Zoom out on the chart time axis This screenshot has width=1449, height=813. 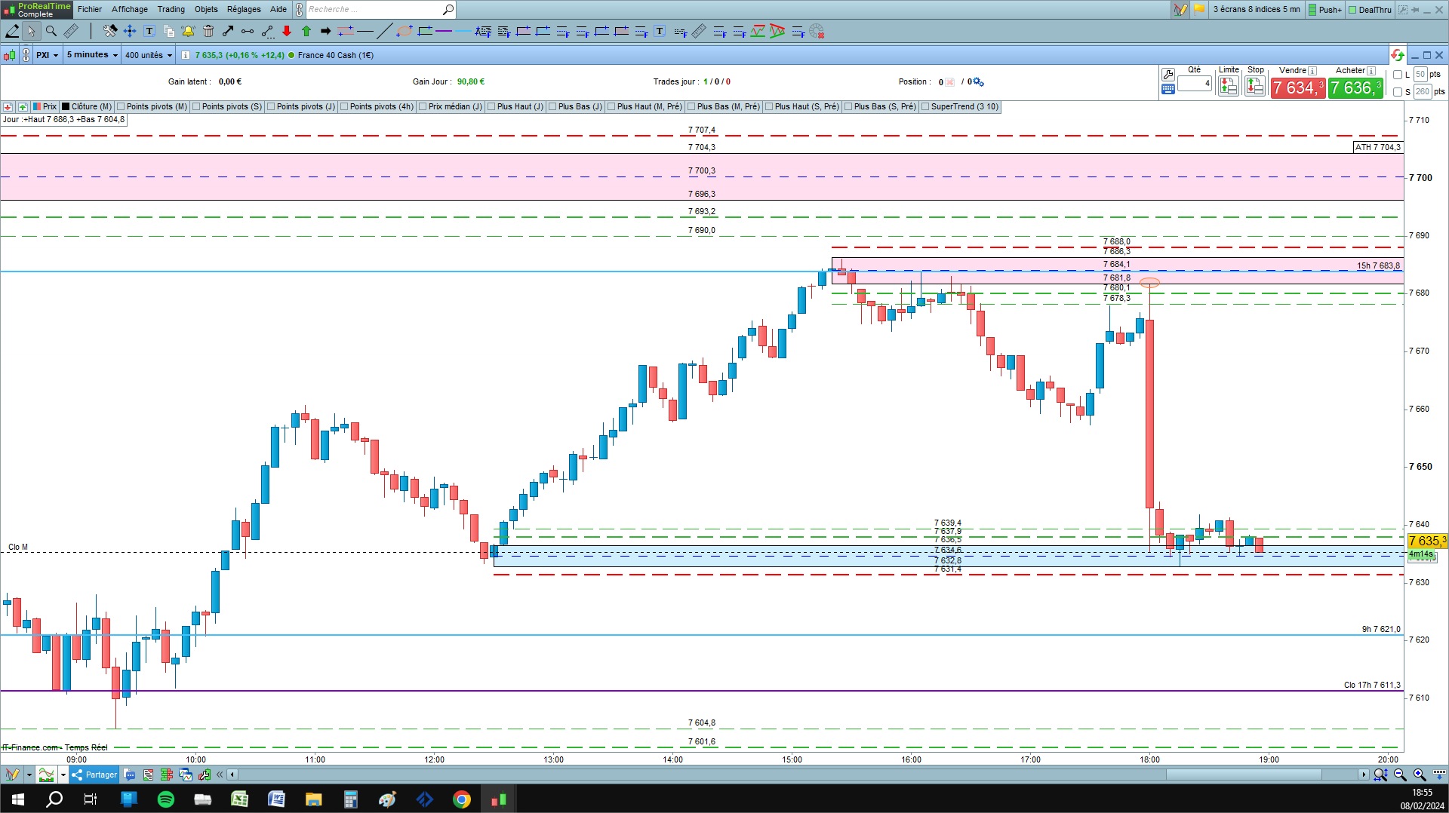coord(1400,775)
